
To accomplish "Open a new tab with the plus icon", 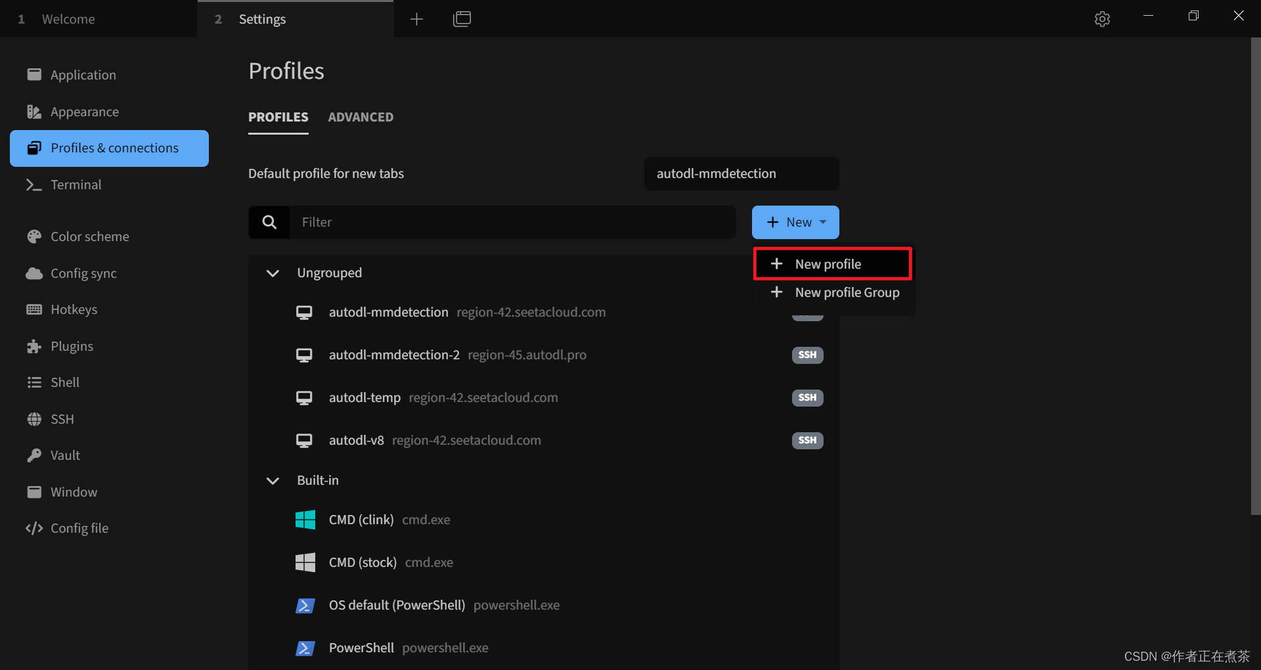I will click(416, 19).
